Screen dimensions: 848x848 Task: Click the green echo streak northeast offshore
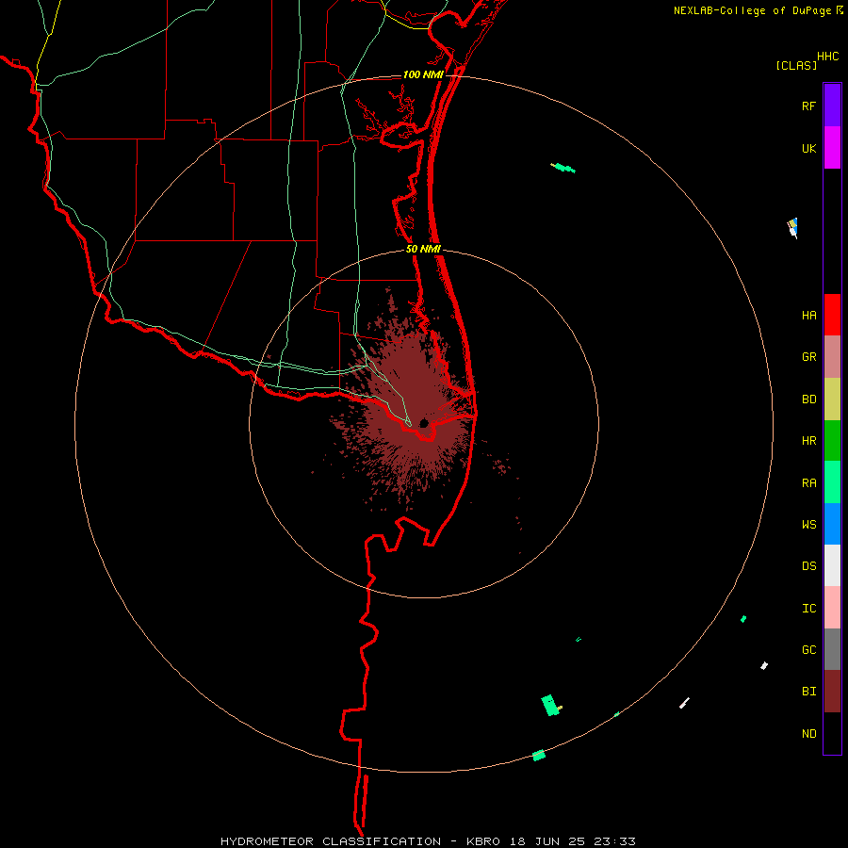coord(563,168)
